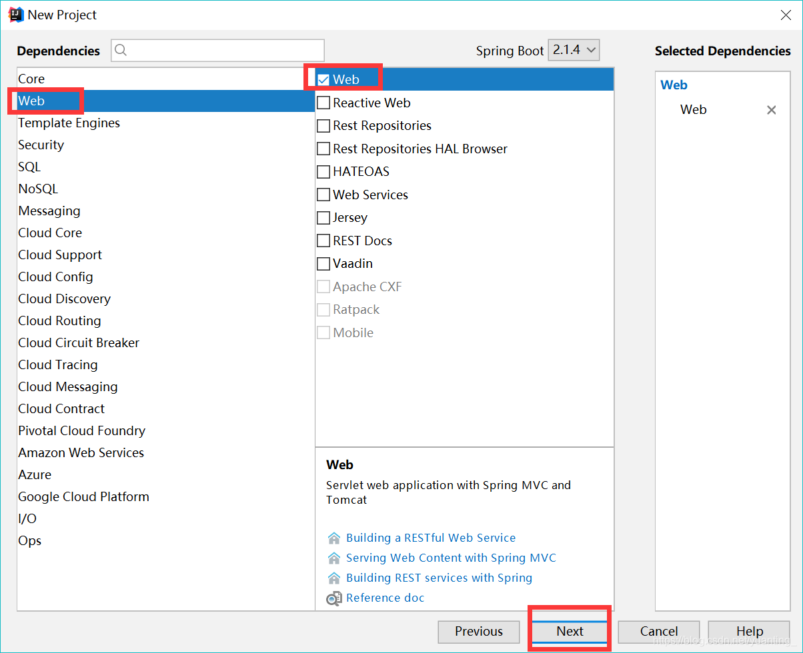Select the Cloud Tracing category
This screenshot has width=803, height=653.
click(x=165, y=364)
